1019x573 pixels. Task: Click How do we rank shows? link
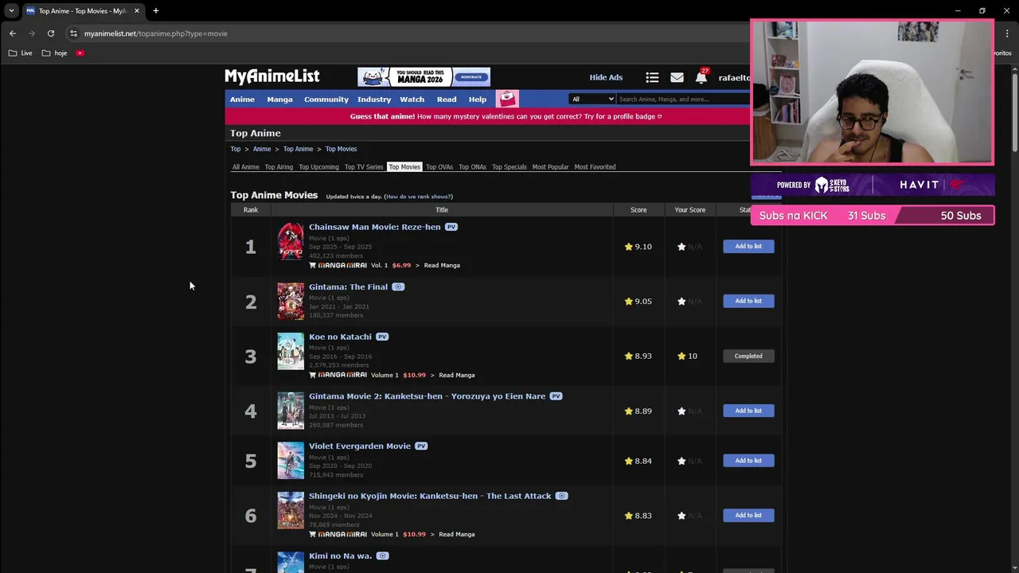[418, 197]
